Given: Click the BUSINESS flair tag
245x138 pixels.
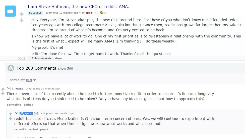Looking at the screenshot, I should pyautogui.click(x=35, y=13).
